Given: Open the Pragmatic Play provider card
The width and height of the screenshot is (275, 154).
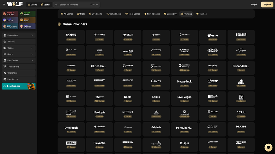Looking at the screenshot, I should tap(156, 145).
